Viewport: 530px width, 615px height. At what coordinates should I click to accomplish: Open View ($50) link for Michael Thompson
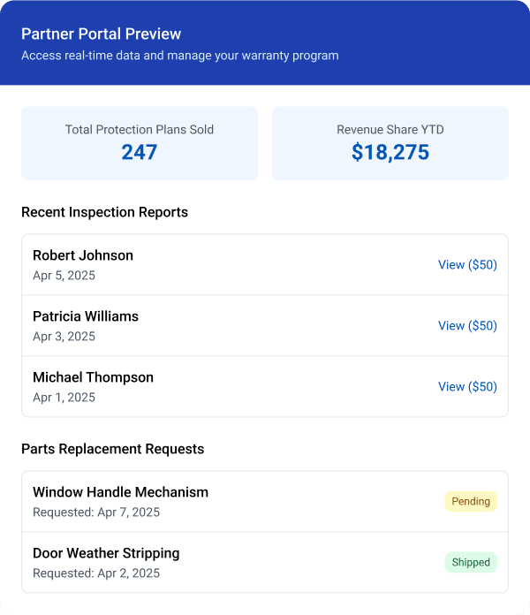point(467,387)
